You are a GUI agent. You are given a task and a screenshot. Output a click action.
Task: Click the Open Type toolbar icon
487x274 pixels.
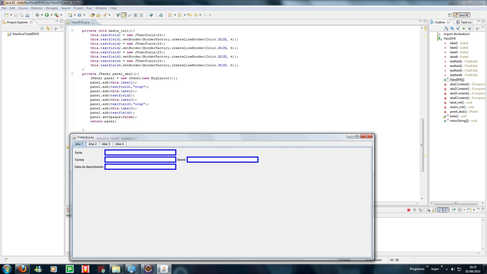point(93,15)
